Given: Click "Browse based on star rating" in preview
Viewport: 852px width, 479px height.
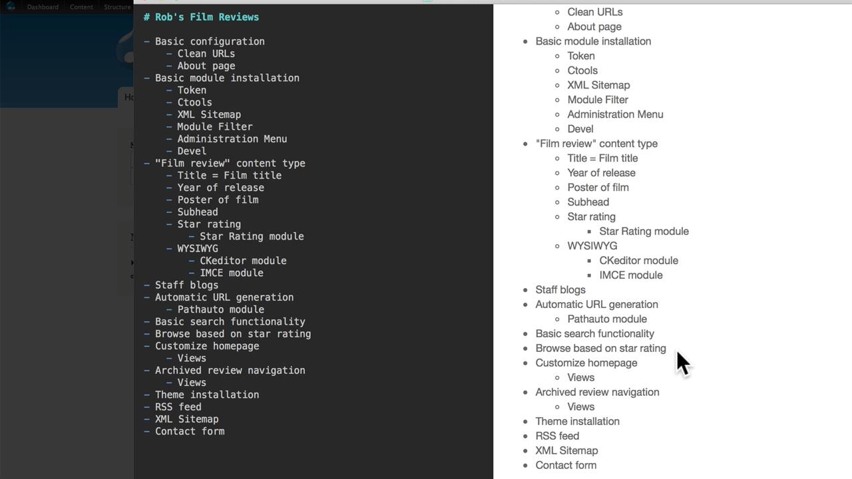Looking at the screenshot, I should pos(600,349).
